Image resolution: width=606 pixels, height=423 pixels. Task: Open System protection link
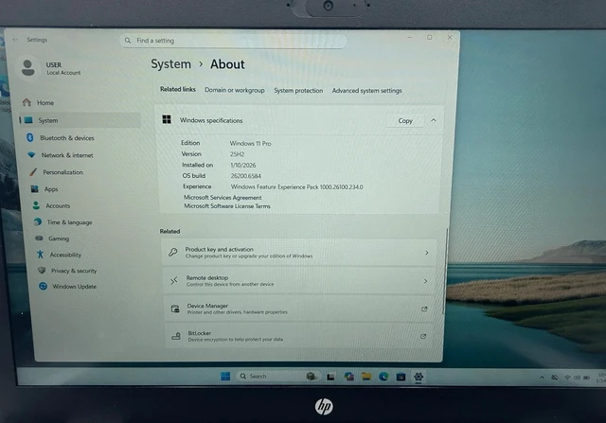(298, 91)
